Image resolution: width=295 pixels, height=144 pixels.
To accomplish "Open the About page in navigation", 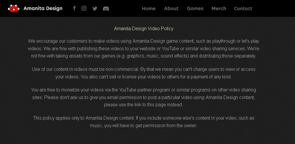I will (171, 8).
